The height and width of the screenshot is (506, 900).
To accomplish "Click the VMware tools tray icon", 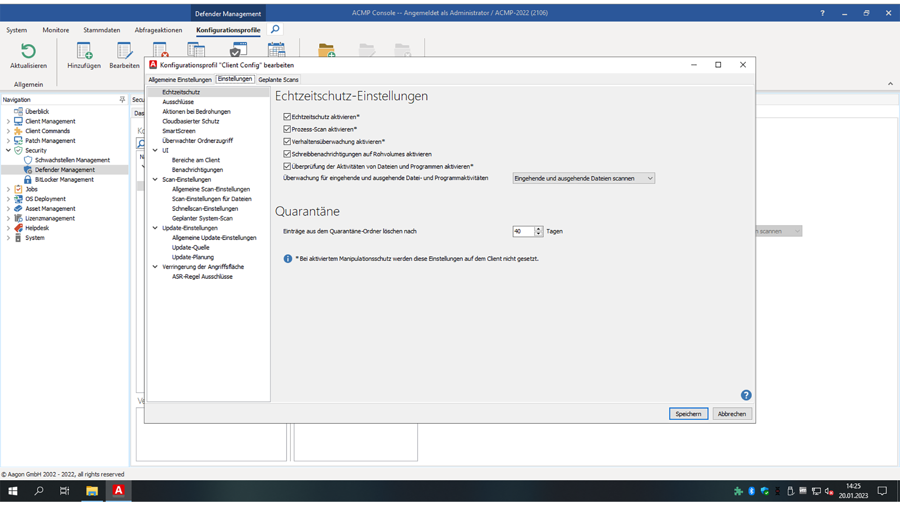I will [x=803, y=491].
